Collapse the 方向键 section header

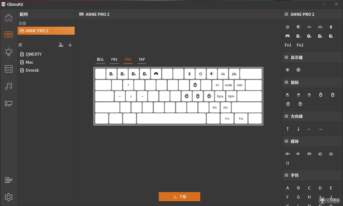coord(313,116)
